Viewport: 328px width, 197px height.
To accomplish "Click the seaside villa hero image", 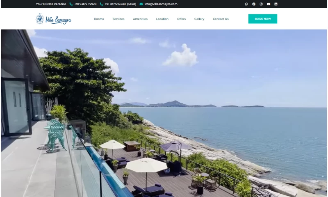I will (164, 113).
